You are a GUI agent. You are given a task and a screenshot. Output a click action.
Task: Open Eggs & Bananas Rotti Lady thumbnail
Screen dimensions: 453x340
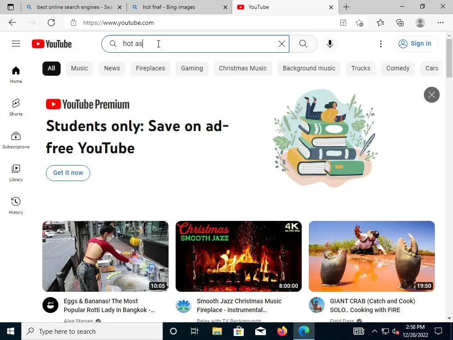105,256
